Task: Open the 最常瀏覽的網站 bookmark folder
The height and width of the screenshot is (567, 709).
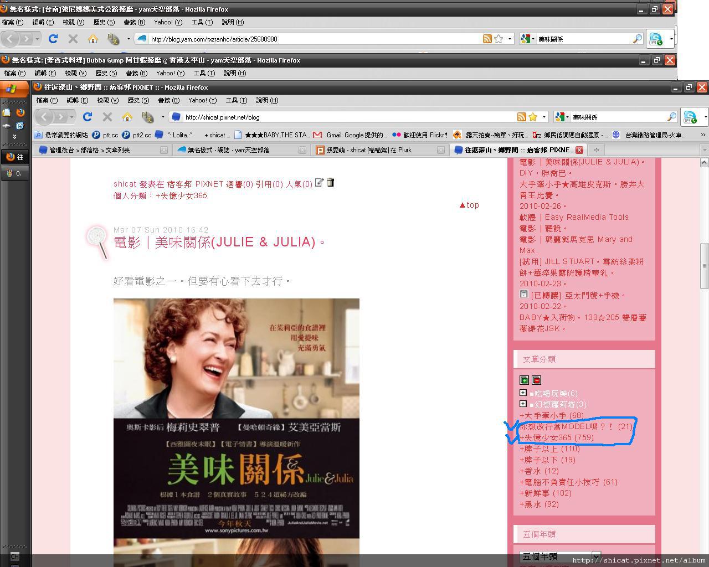Action: click(x=61, y=135)
